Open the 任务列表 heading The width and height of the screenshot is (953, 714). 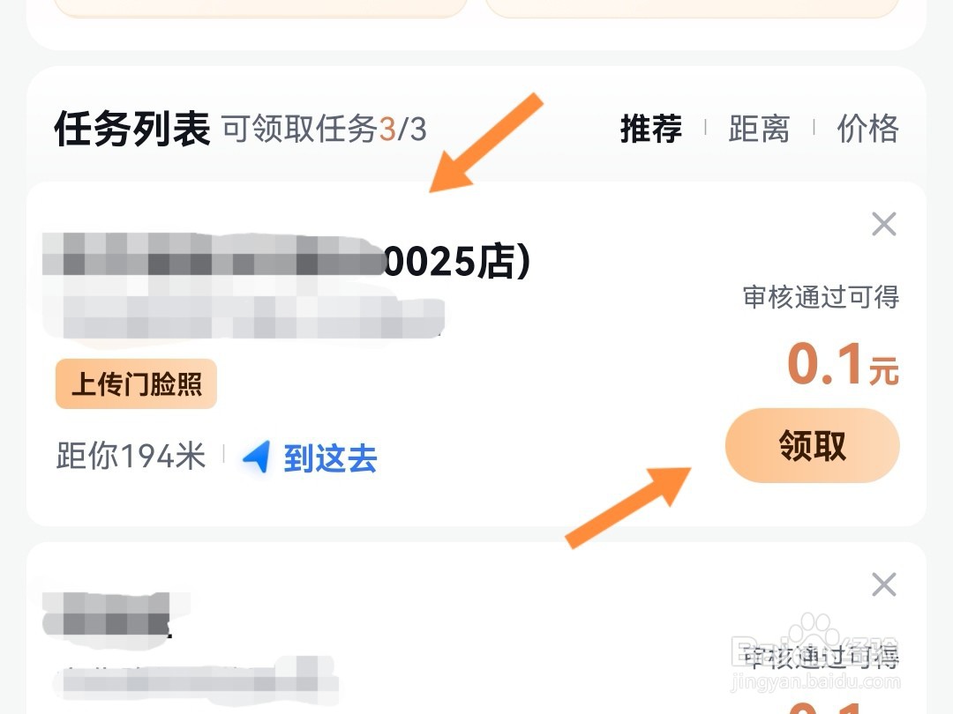[132, 126]
